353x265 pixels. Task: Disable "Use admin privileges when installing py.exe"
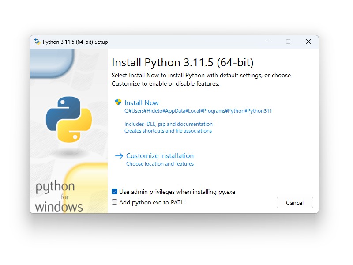tap(114, 191)
